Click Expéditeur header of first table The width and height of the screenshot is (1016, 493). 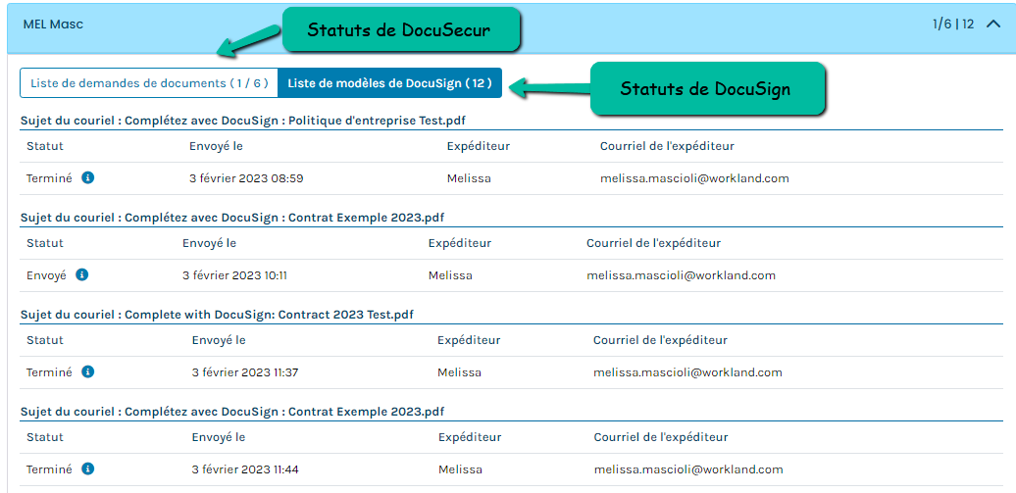(x=479, y=146)
